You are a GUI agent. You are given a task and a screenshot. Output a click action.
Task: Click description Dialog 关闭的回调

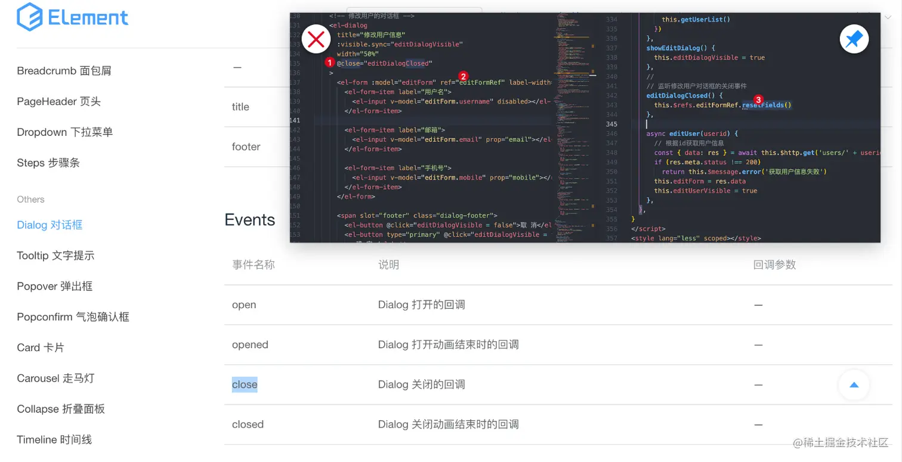tap(422, 385)
